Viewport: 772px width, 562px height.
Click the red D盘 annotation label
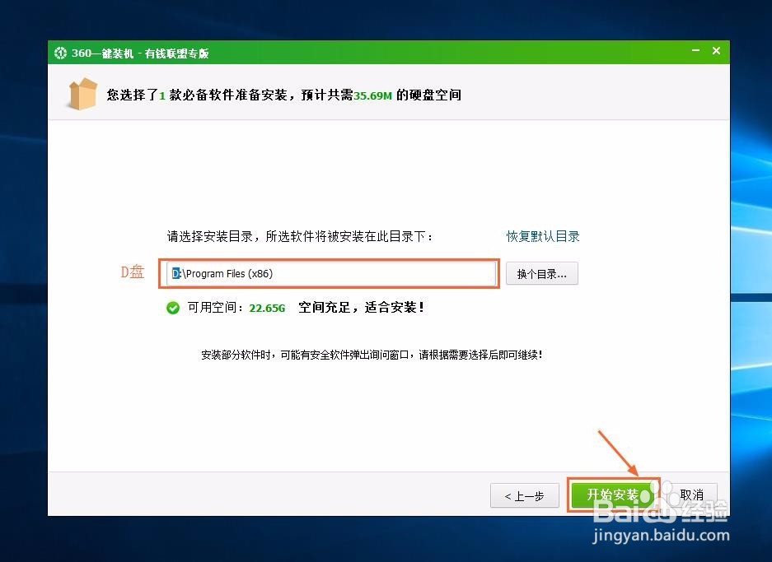pyautogui.click(x=132, y=272)
